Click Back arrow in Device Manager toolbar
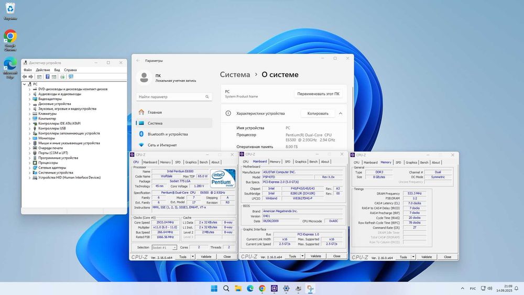This screenshot has height=295, width=524. 25,77
